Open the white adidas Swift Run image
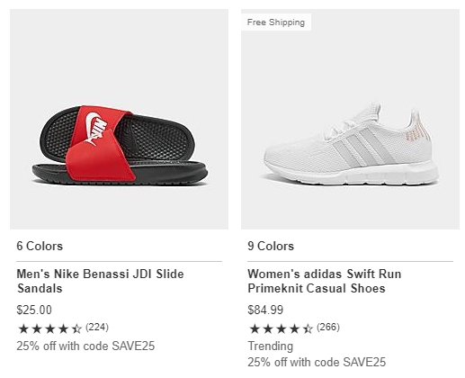465x378 pixels. point(350,119)
